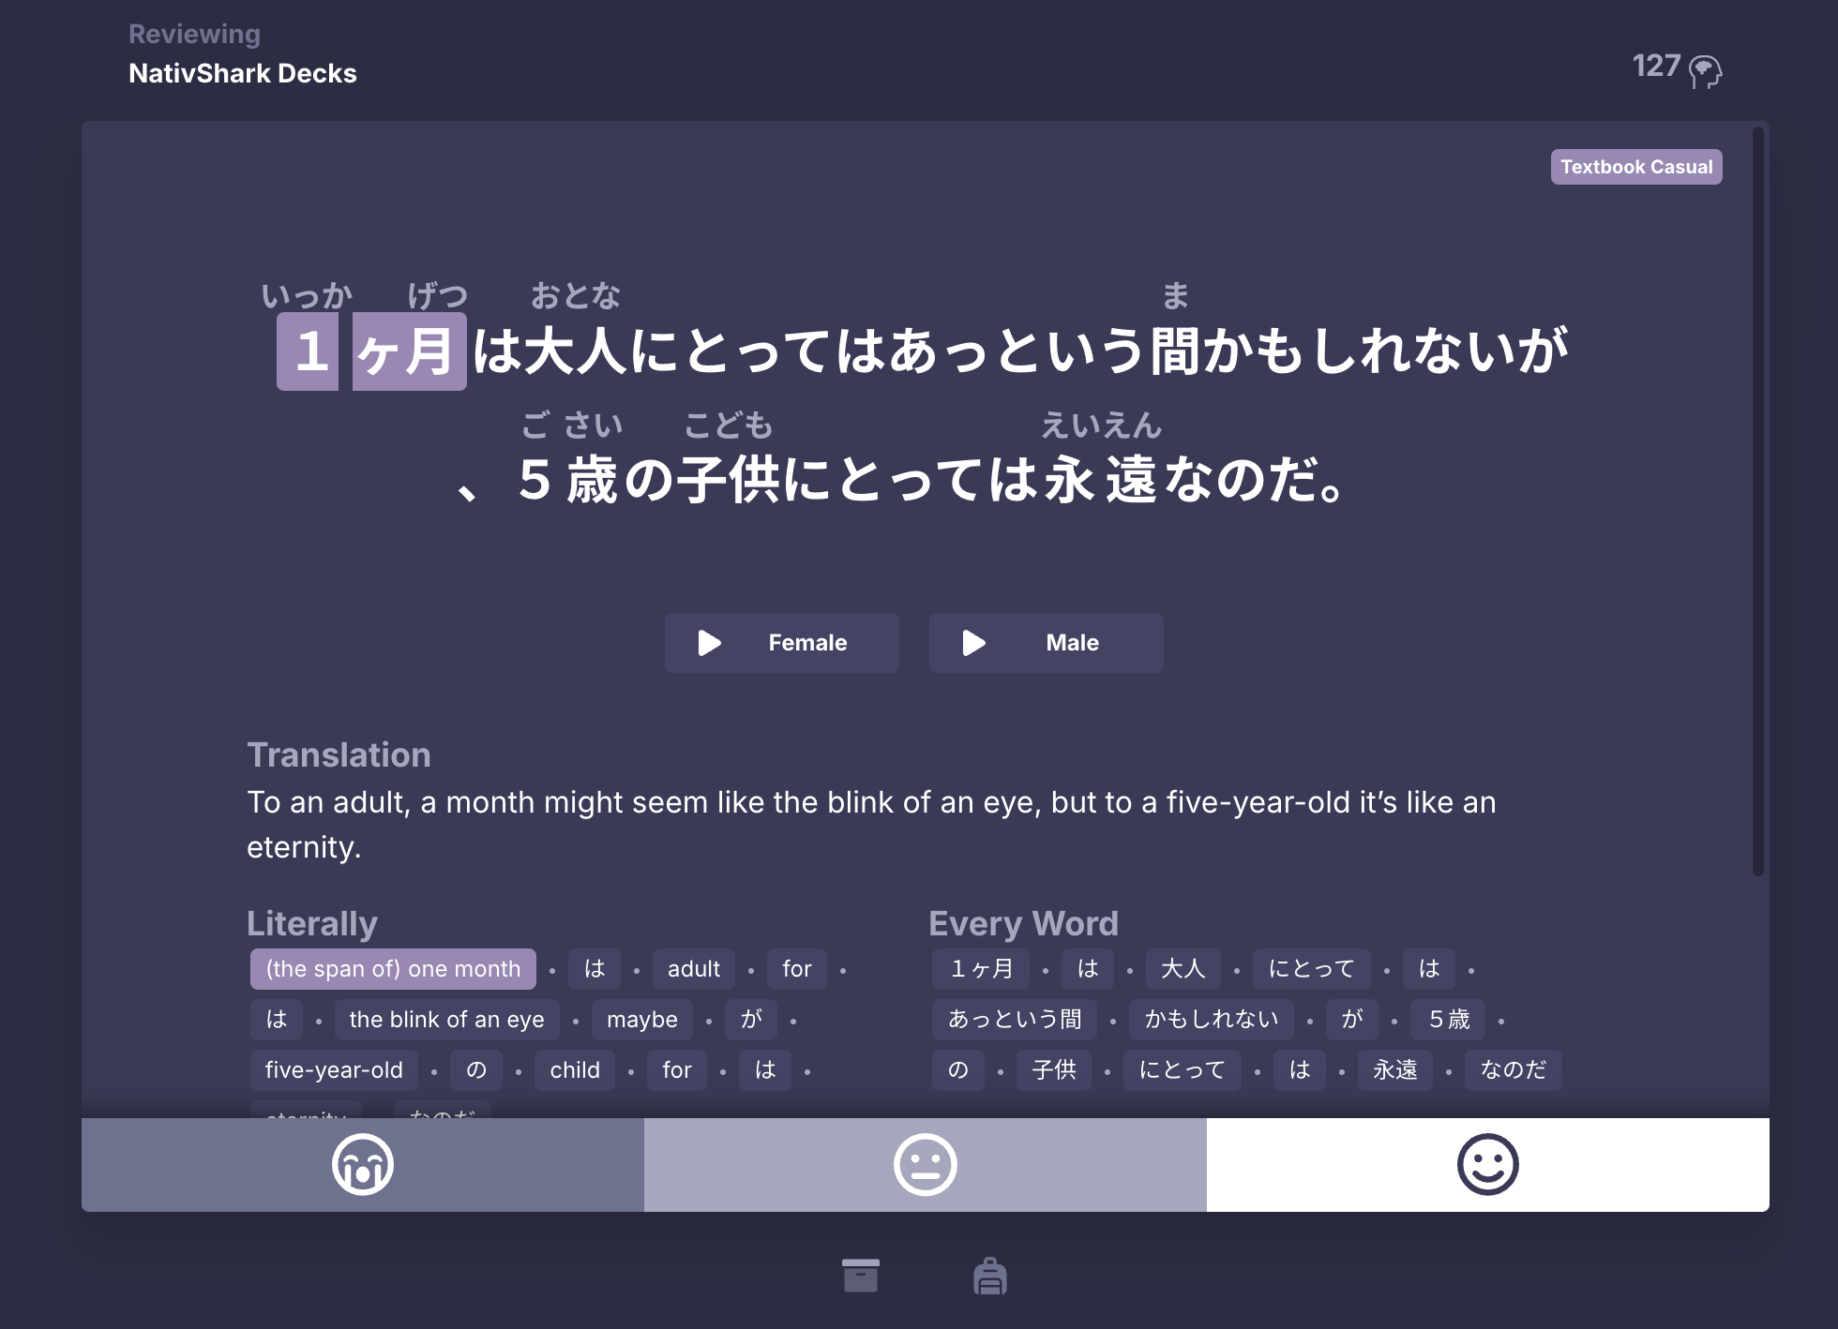Click the crying face difficulty icon
1838x1329 pixels.
pos(363,1165)
